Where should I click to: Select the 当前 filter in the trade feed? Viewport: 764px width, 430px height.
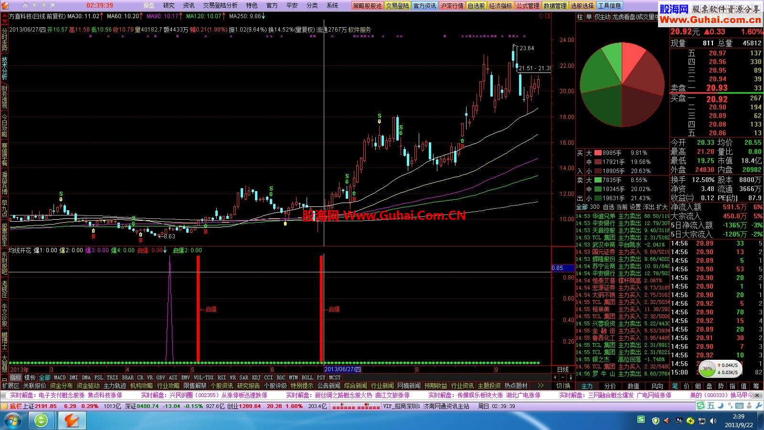[622, 207]
